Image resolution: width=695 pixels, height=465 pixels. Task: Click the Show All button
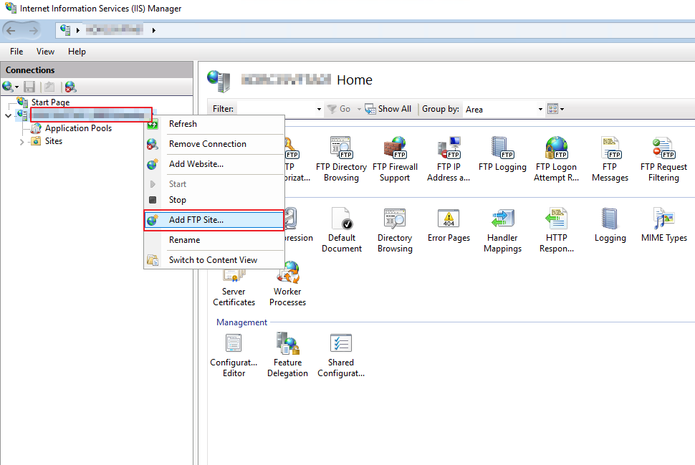pyautogui.click(x=388, y=109)
